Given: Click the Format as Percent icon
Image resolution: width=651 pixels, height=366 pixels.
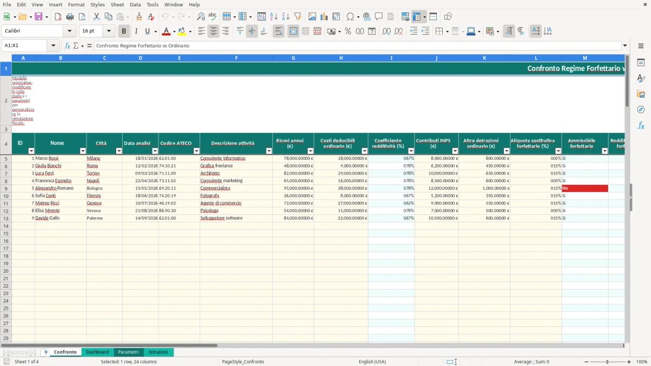Looking at the screenshot, I should (x=348, y=31).
